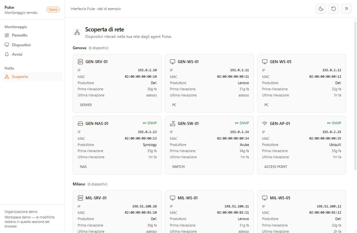
Task: Click the Synology manufacturer value
Action: (150, 145)
